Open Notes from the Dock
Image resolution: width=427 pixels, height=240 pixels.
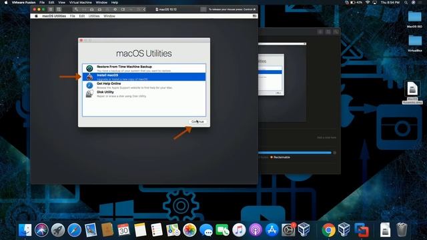click(x=140, y=230)
